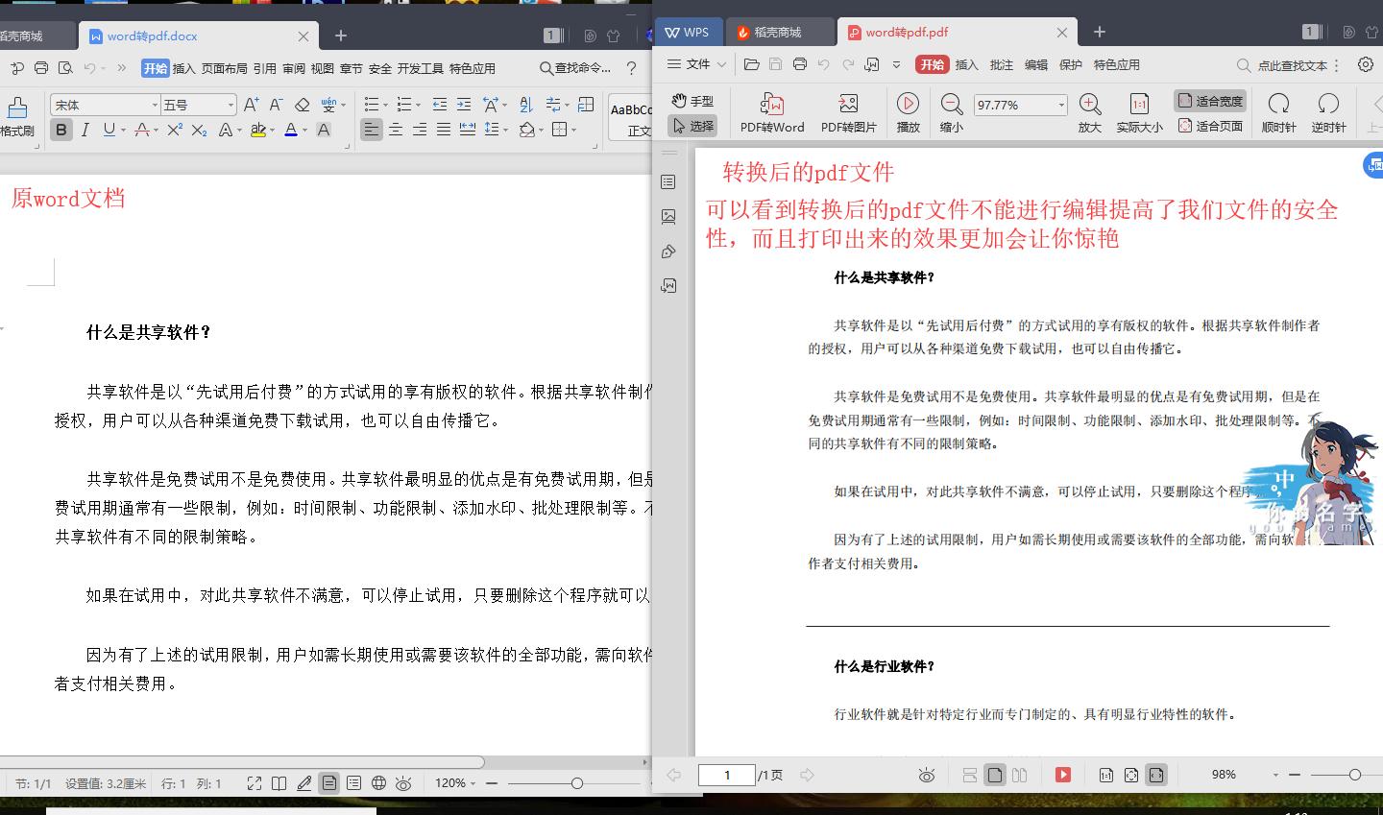
Task: Start 播放 slideshow mode for the PDF
Action: click(907, 112)
